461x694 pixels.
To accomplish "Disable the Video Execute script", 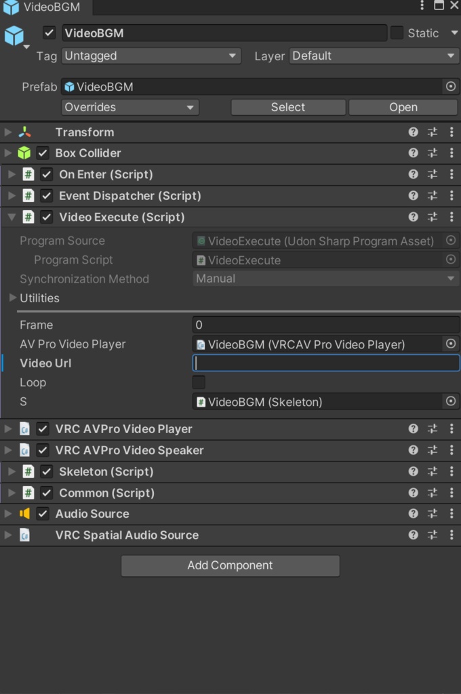I will coord(47,217).
